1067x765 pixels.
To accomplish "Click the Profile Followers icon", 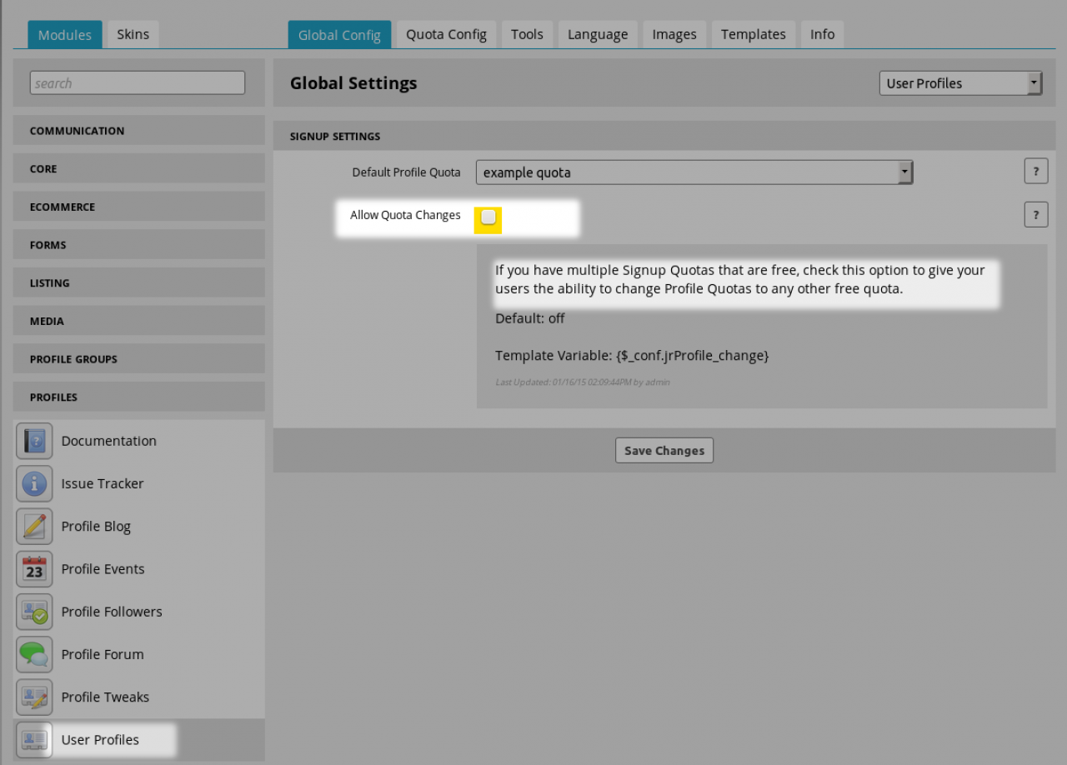I will 34,612.
